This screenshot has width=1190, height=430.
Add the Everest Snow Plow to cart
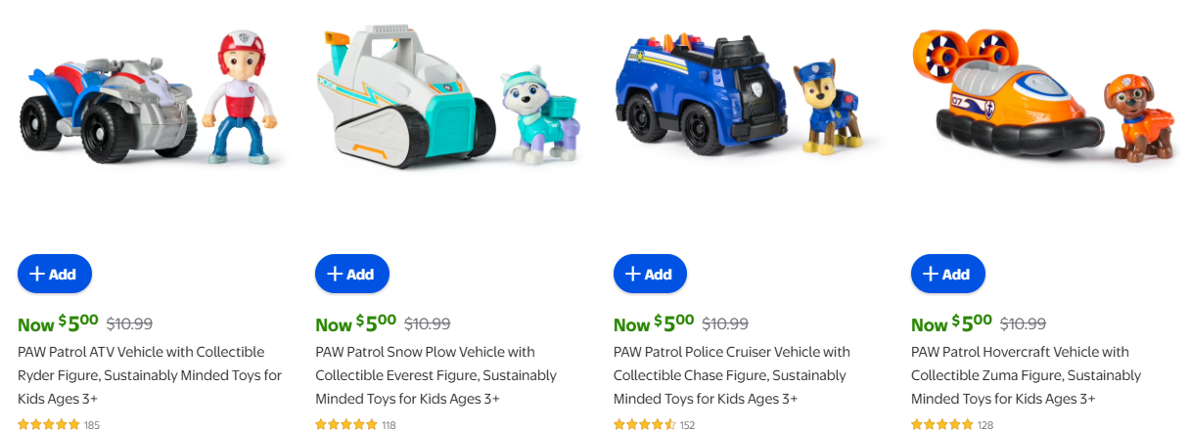(x=351, y=274)
